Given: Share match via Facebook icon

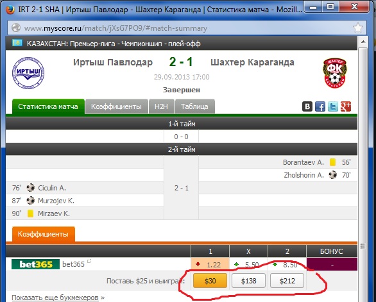Looking at the screenshot, I should point(320,106).
